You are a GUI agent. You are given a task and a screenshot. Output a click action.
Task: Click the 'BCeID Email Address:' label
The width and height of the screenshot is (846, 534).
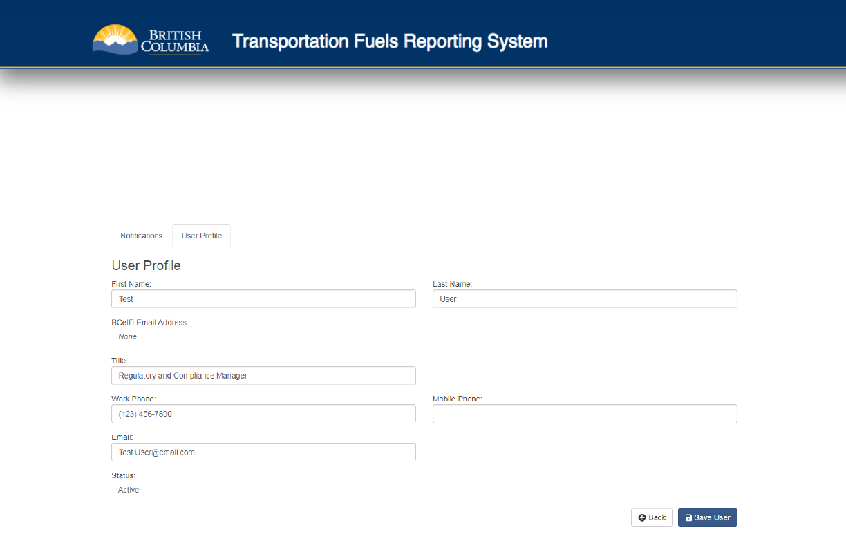[150, 322]
